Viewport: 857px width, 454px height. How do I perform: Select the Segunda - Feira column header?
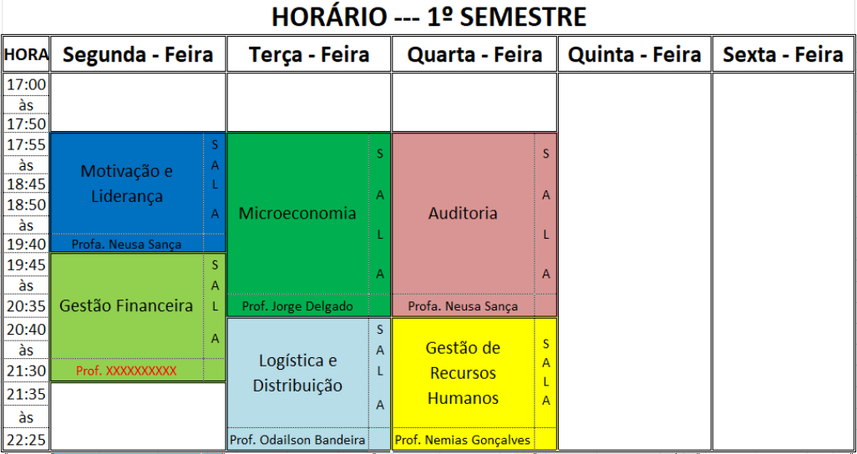138,55
